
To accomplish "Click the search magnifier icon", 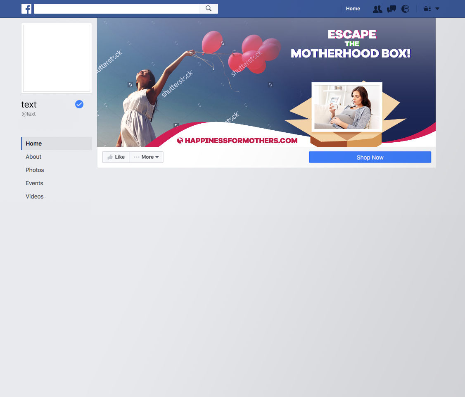I will point(209,9).
